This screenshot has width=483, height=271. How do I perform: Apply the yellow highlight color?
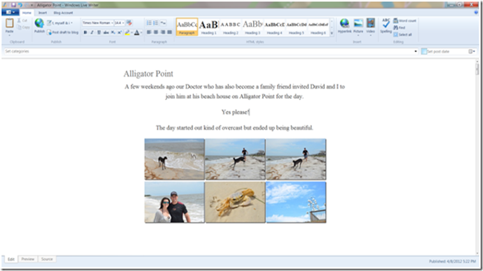pyautogui.click(x=127, y=33)
